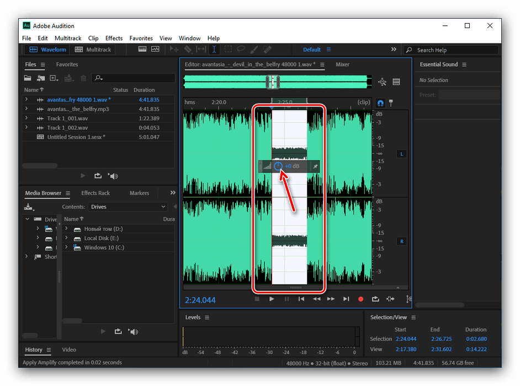Expand the Track 1_001.wav file entry

[26, 119]
